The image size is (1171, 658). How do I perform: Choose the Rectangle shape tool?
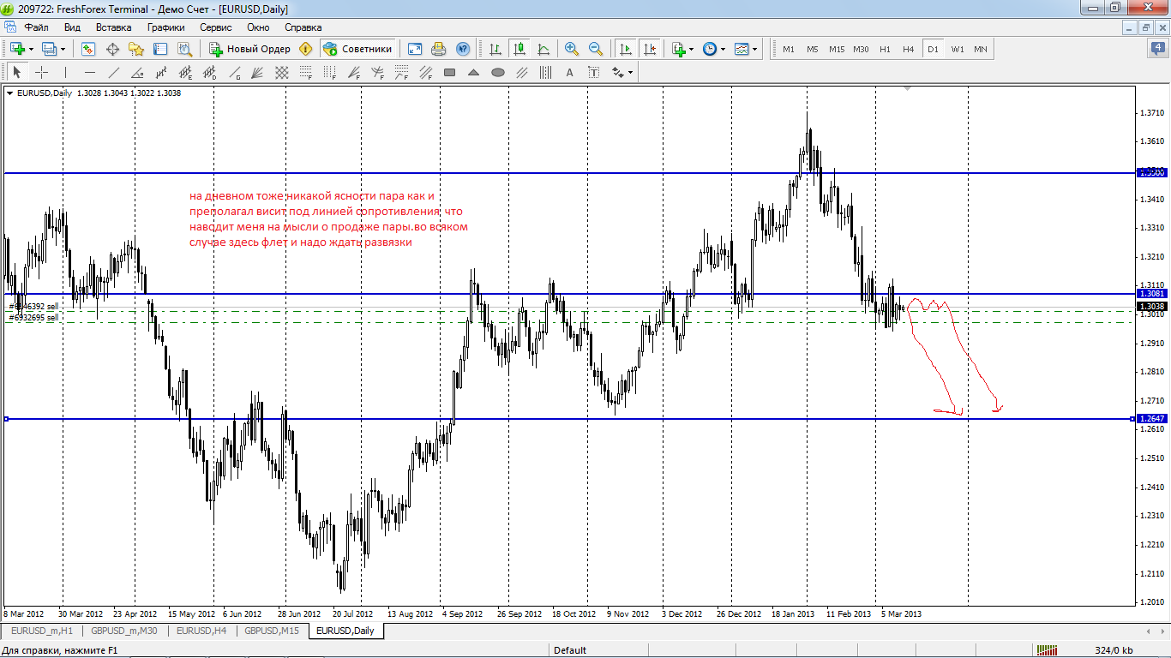[x=448, y=73]
